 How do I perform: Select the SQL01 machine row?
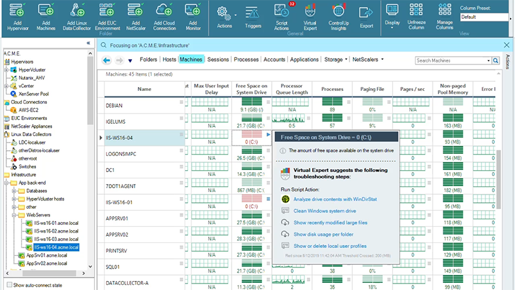[112, 267]
